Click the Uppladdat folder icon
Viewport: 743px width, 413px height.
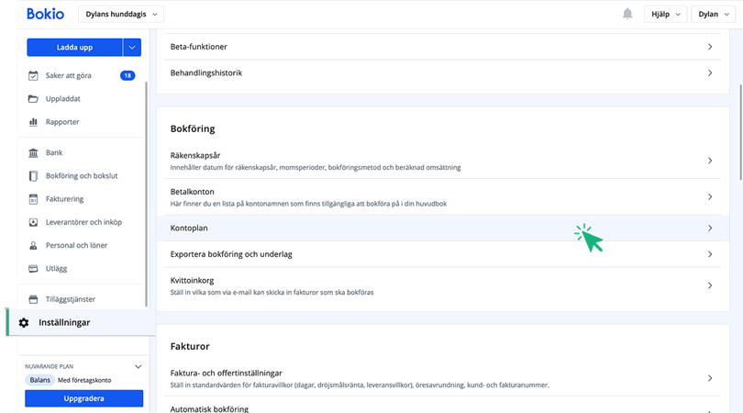click(33, 98)
